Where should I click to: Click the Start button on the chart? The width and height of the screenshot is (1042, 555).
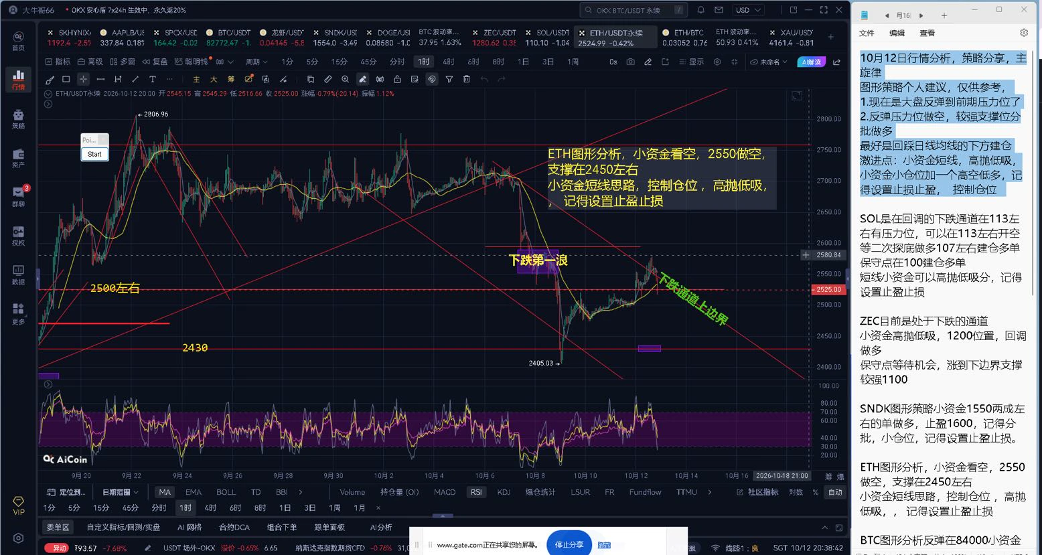click(x=94, y=154)
